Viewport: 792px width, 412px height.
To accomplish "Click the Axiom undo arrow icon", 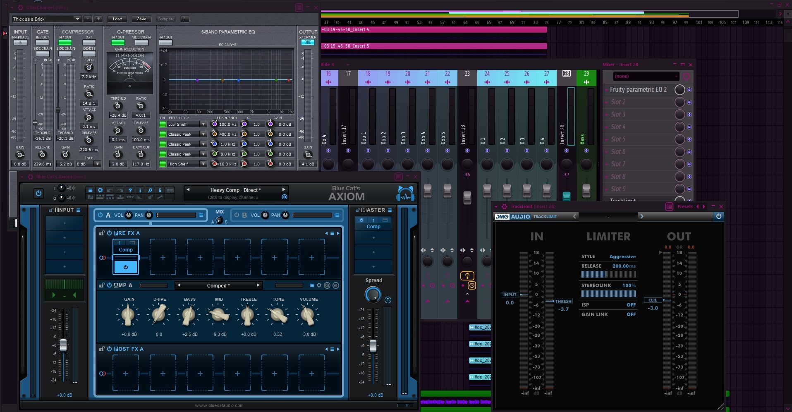I will (x=110, y=190).
